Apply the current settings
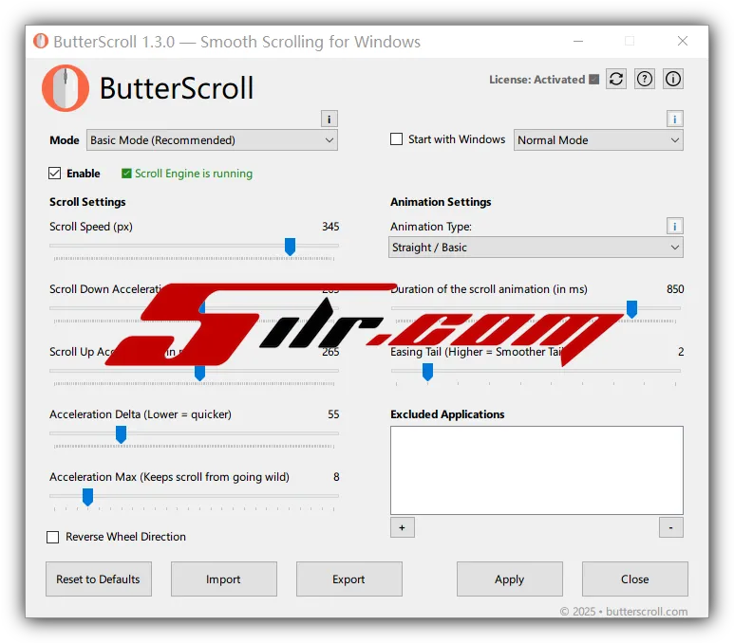Screen dimensions: 734x643 510,579
